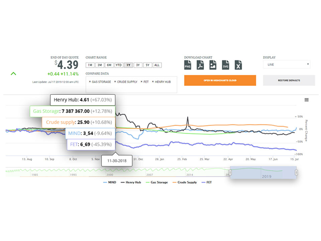Toggle Henry Hub series in legend
Viewport: 321px width, 241px height.
pyautogui.click(x=131, y=183)
